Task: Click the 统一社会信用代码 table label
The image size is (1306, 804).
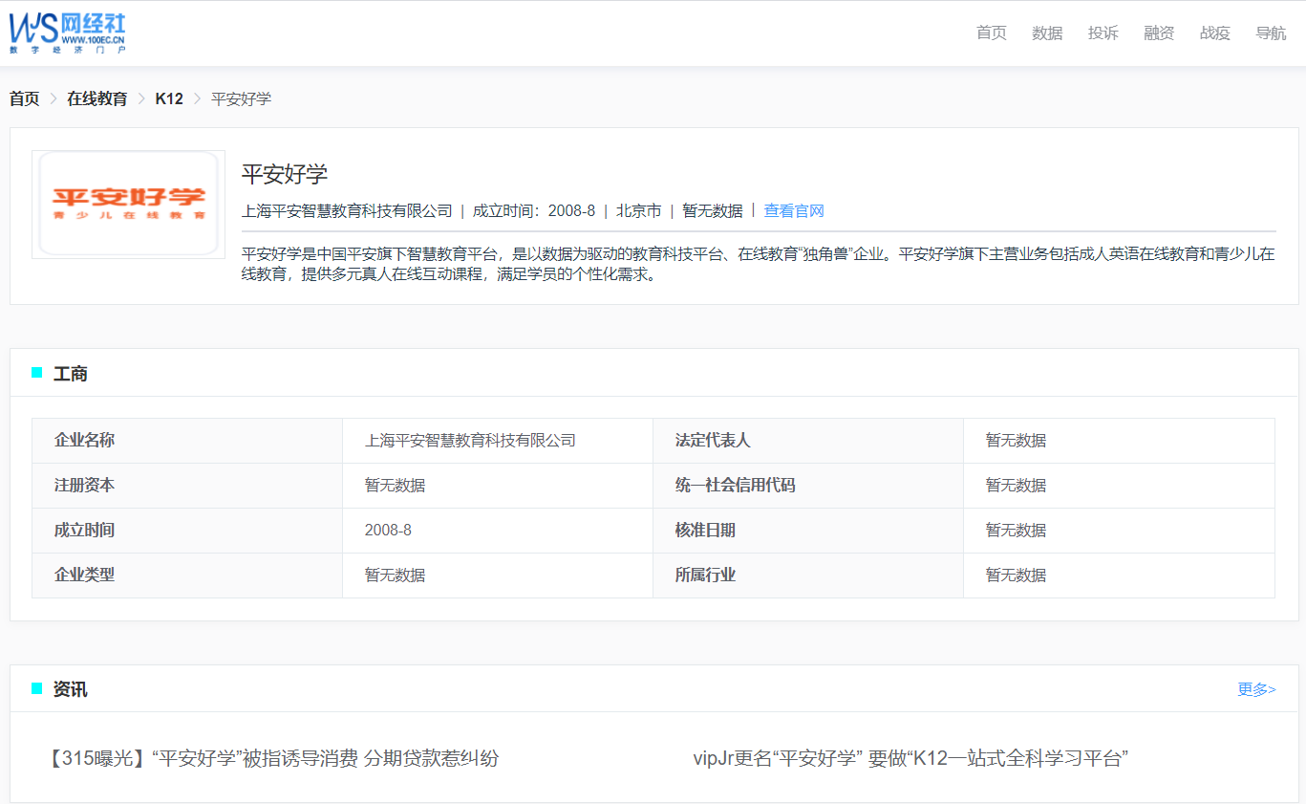Action: click(736, 486)
